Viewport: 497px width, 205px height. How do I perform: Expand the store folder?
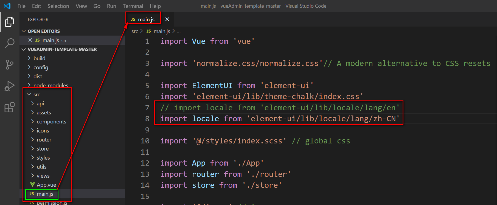point(33,149)
